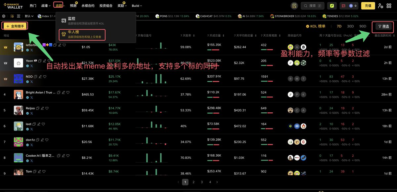The height and width of the screenshot is (192, 397).
Task: Open the 热门 tab
Action: pyautogui.click(x=33, y=6)
